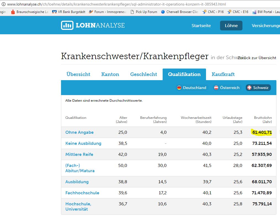Viewport: 280px width, 220px height.
Task: Open the CMC - E16 bookmark
Action: click(238, 12)
